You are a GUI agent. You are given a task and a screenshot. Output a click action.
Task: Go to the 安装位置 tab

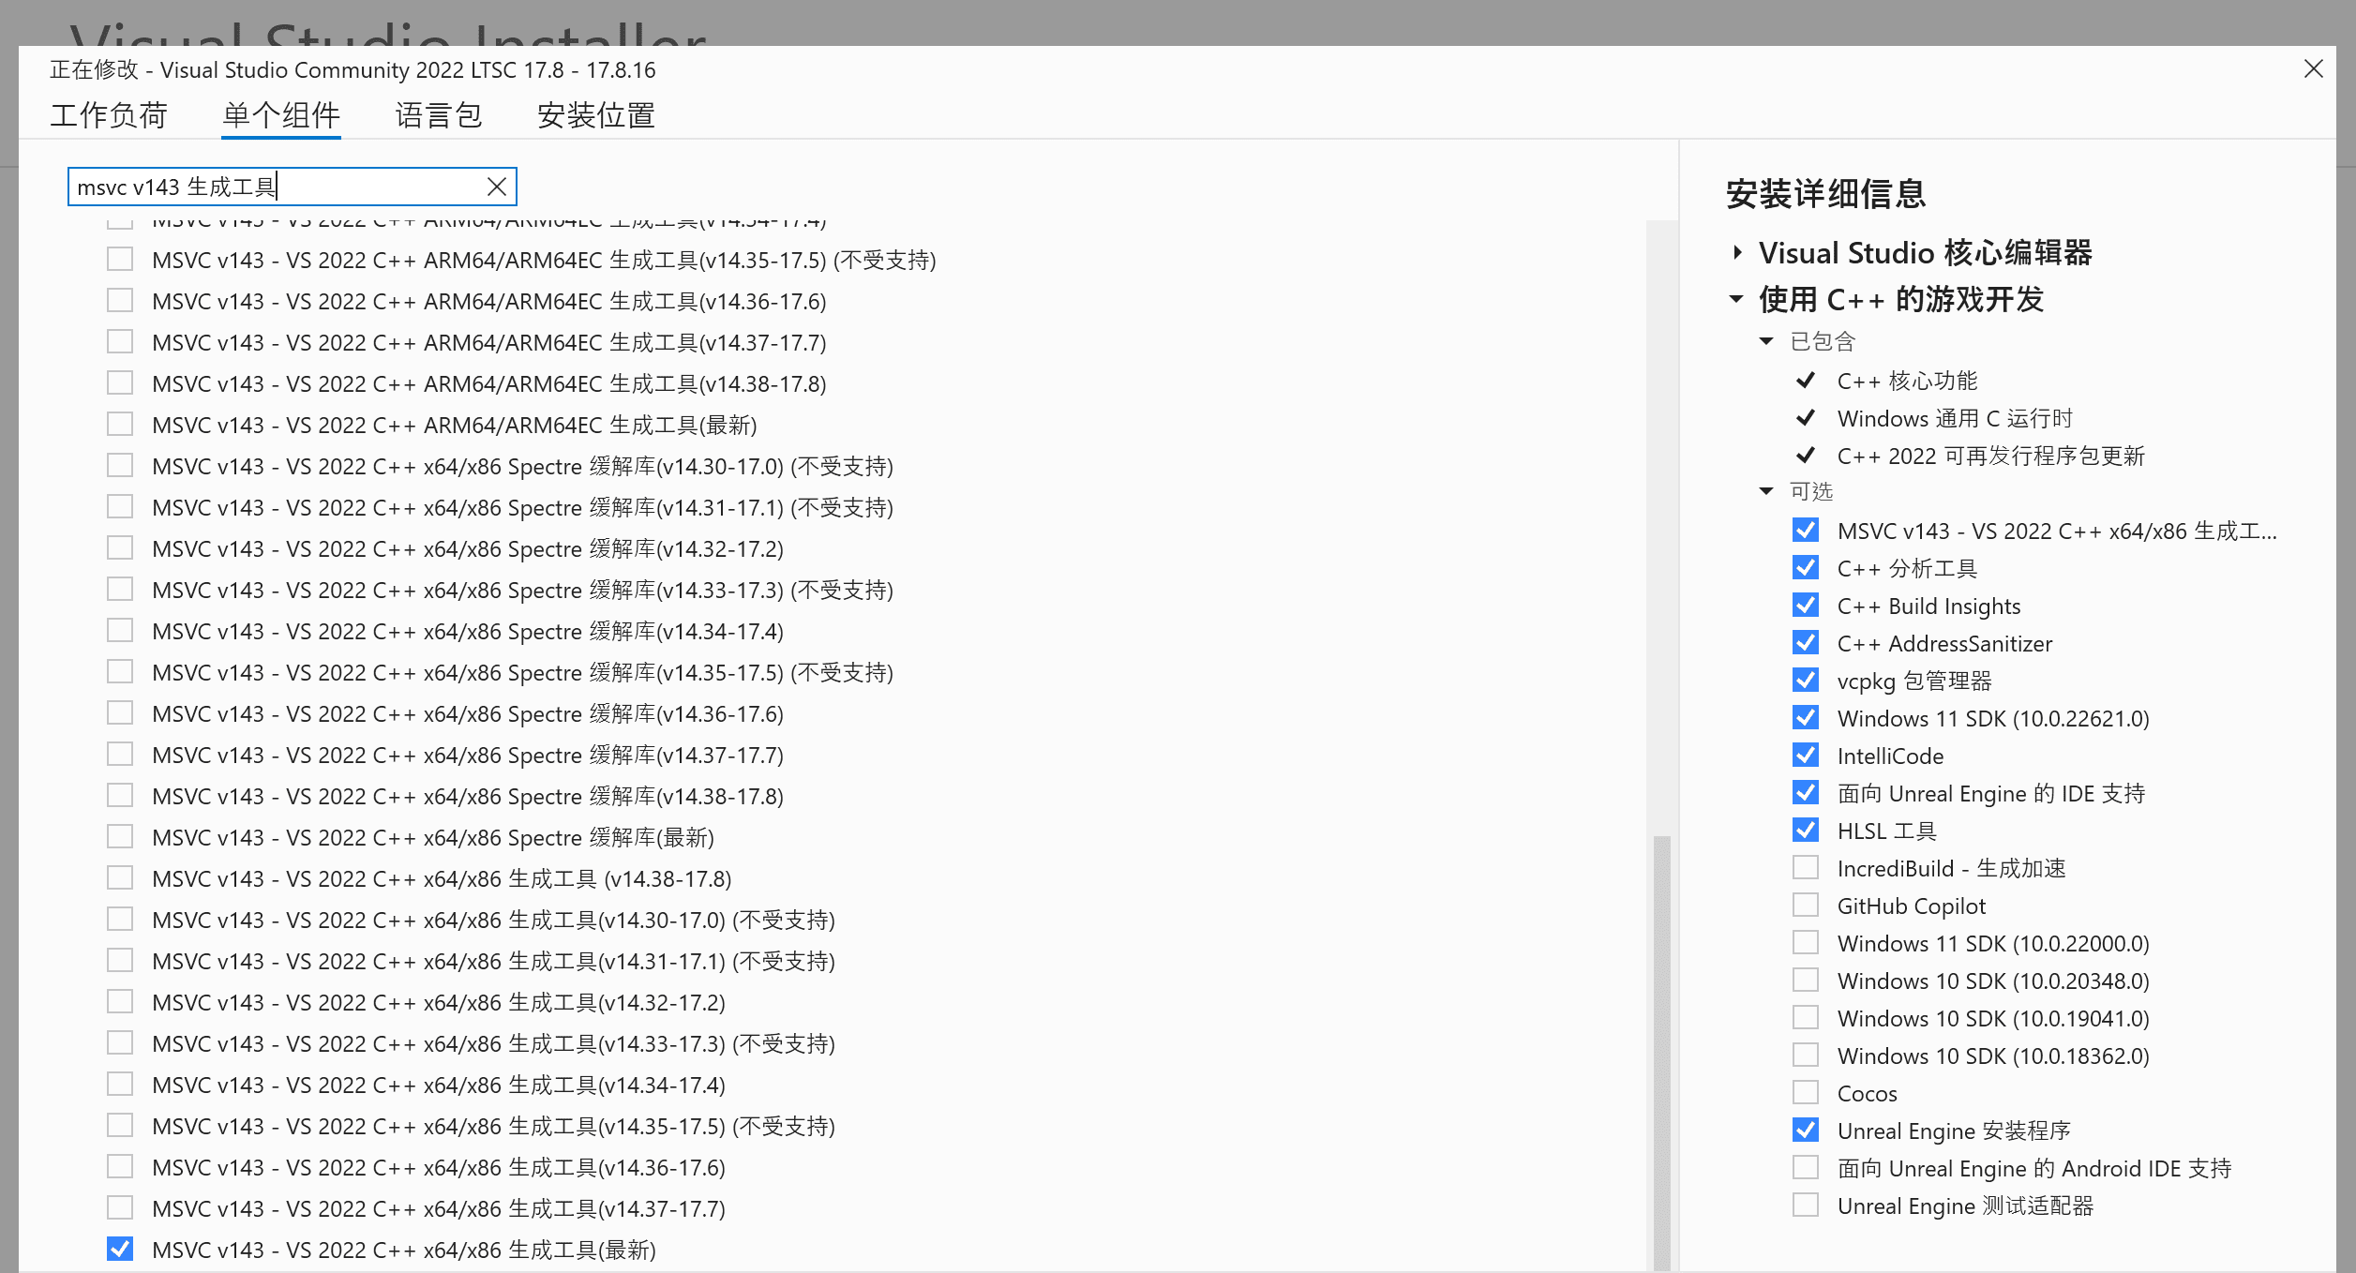tap(595, 115)
